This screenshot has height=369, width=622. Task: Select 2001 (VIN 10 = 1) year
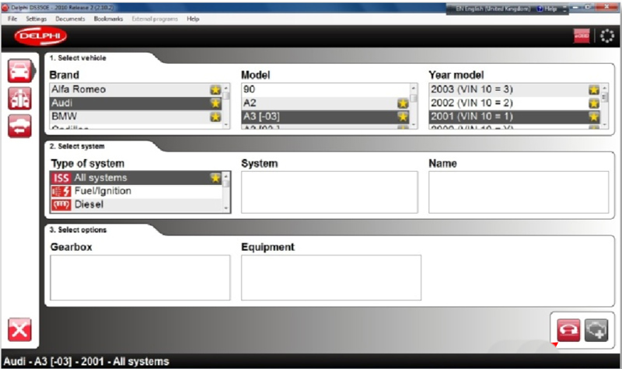(515, 117)
